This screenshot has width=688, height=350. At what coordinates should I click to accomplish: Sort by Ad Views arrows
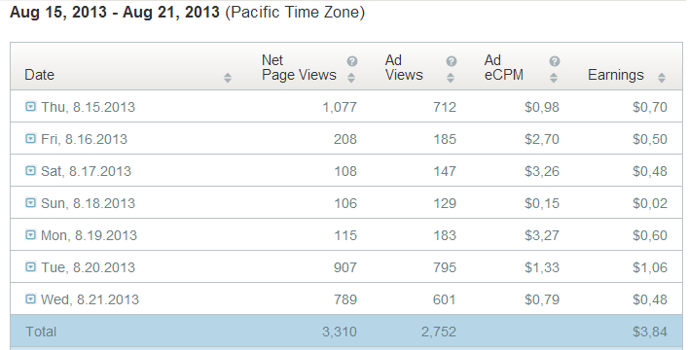451,78
